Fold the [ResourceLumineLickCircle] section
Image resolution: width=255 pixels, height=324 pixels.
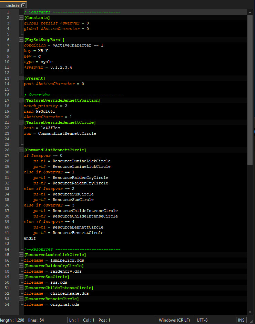pos(21,255)
